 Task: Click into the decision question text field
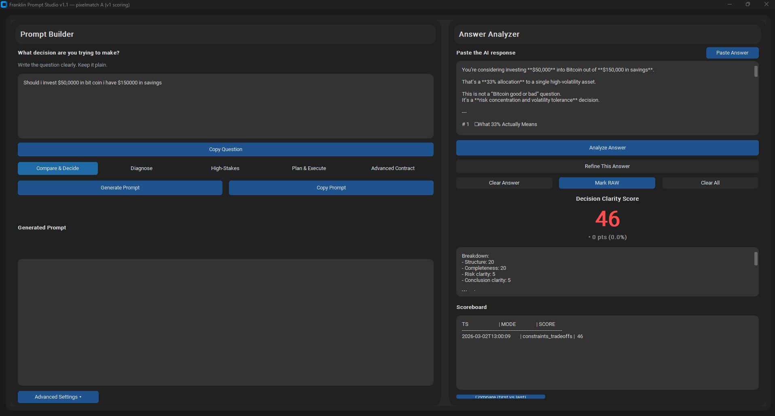(225, 106)
